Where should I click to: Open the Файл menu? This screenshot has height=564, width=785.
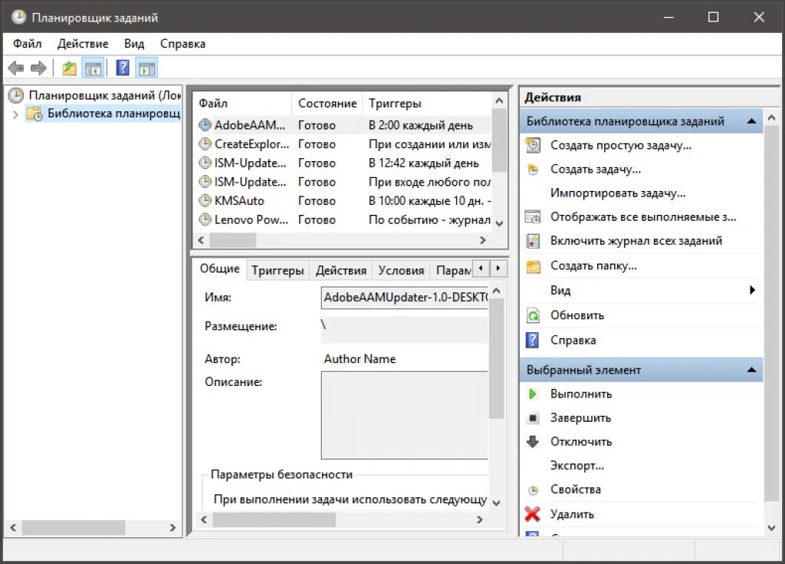pyautogui.click(x=27, y=44)
